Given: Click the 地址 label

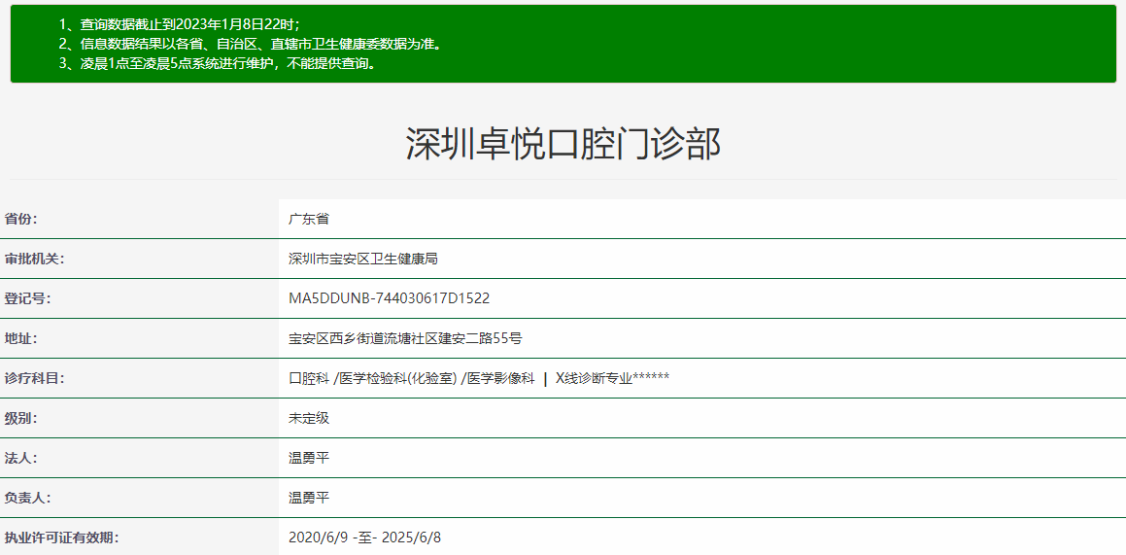Looking at the screenshot, I should tap(20, 338).
